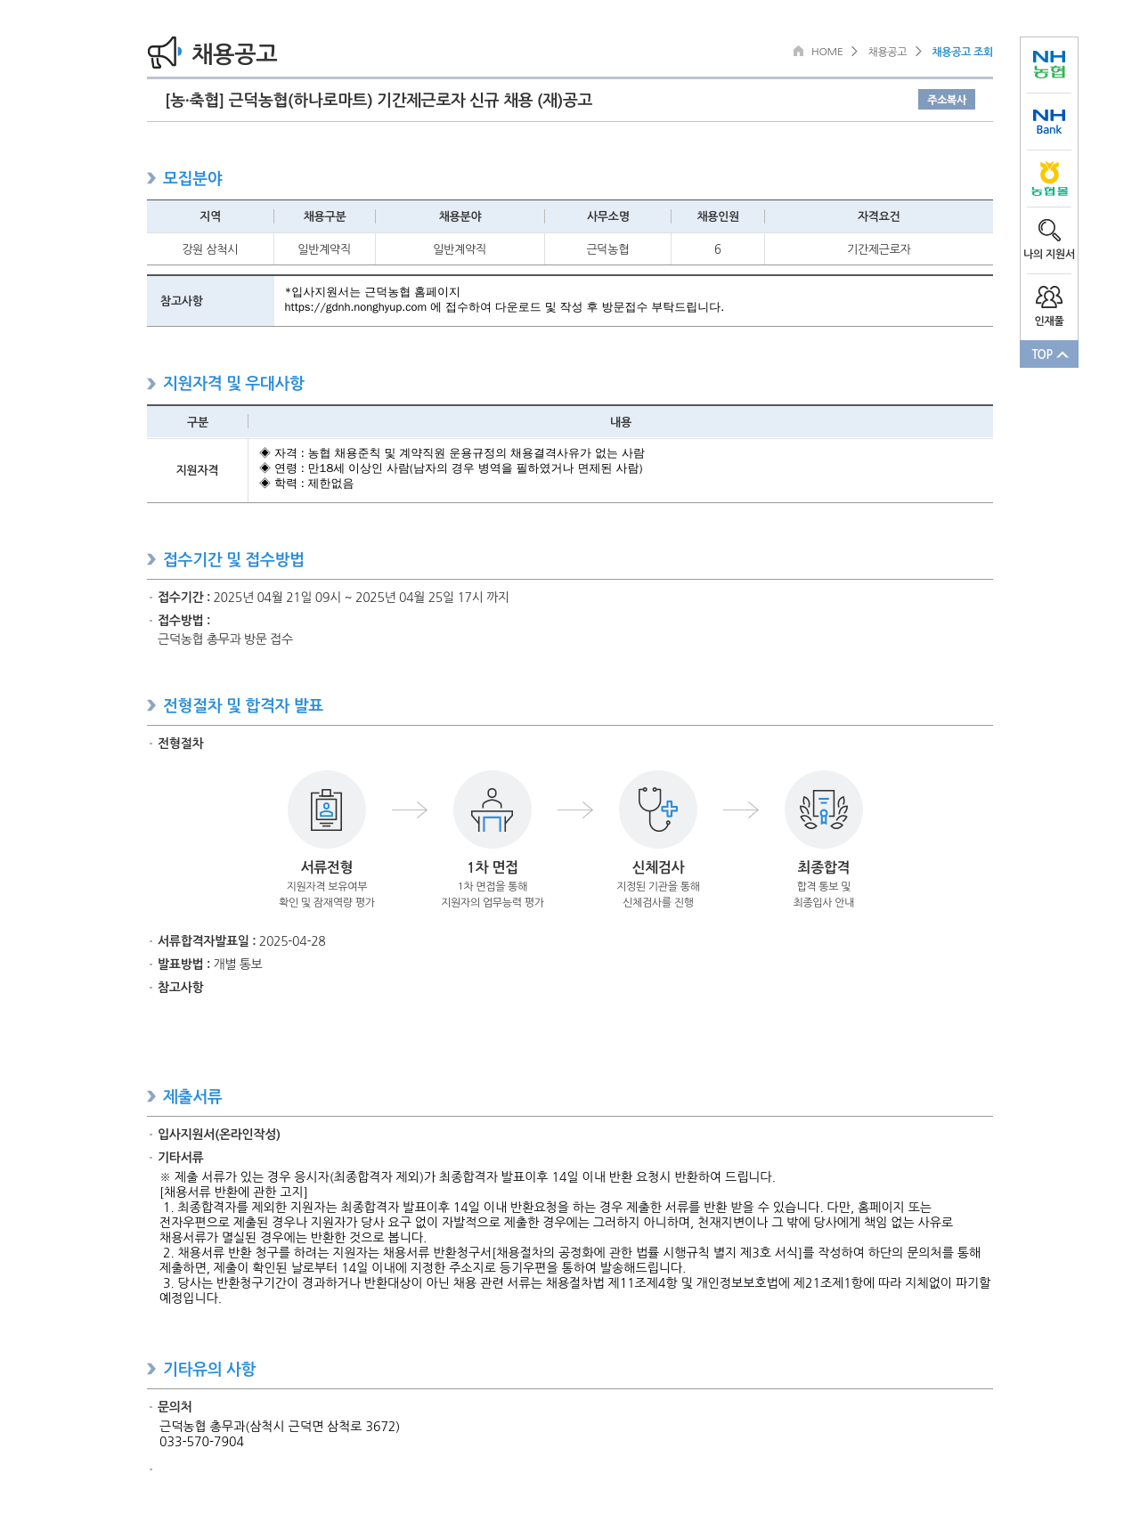Click 근덕농협 총무과 방문 접수 text
Viewport: 1140px width, 1538px height.
[x=225, y=639]
